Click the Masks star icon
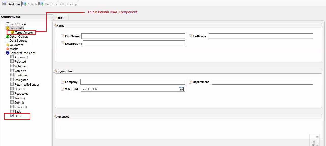This screenshot has width=326, height=146. (8, 49)
